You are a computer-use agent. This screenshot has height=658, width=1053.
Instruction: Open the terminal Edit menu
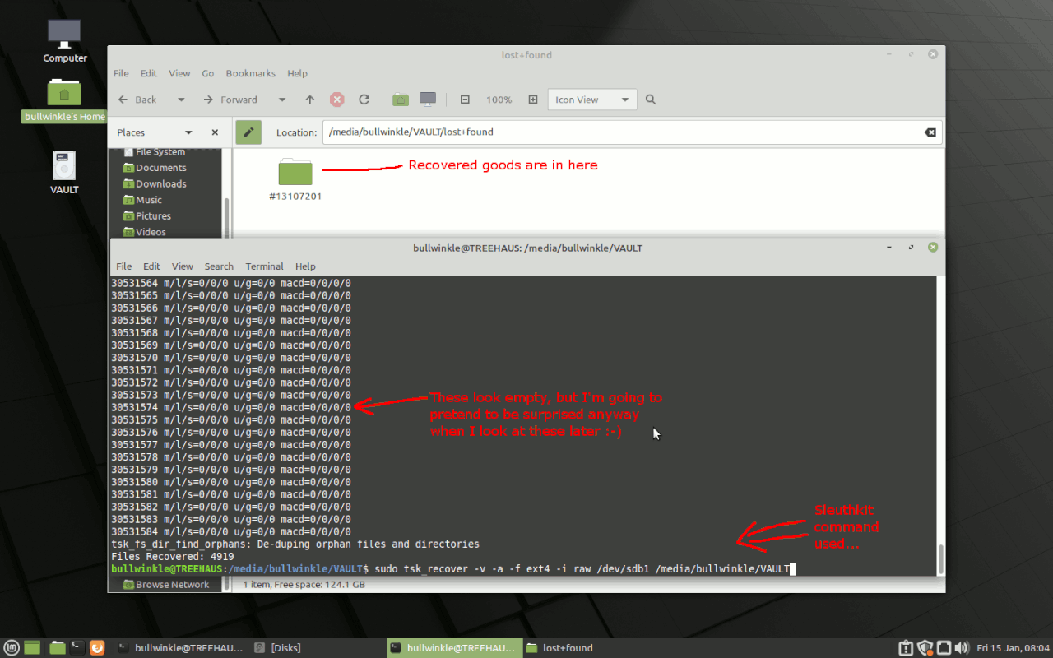click(151, 266)
